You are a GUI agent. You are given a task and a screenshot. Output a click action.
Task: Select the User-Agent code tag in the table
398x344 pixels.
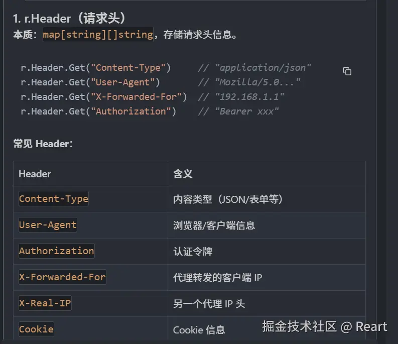tap(48, 225)
